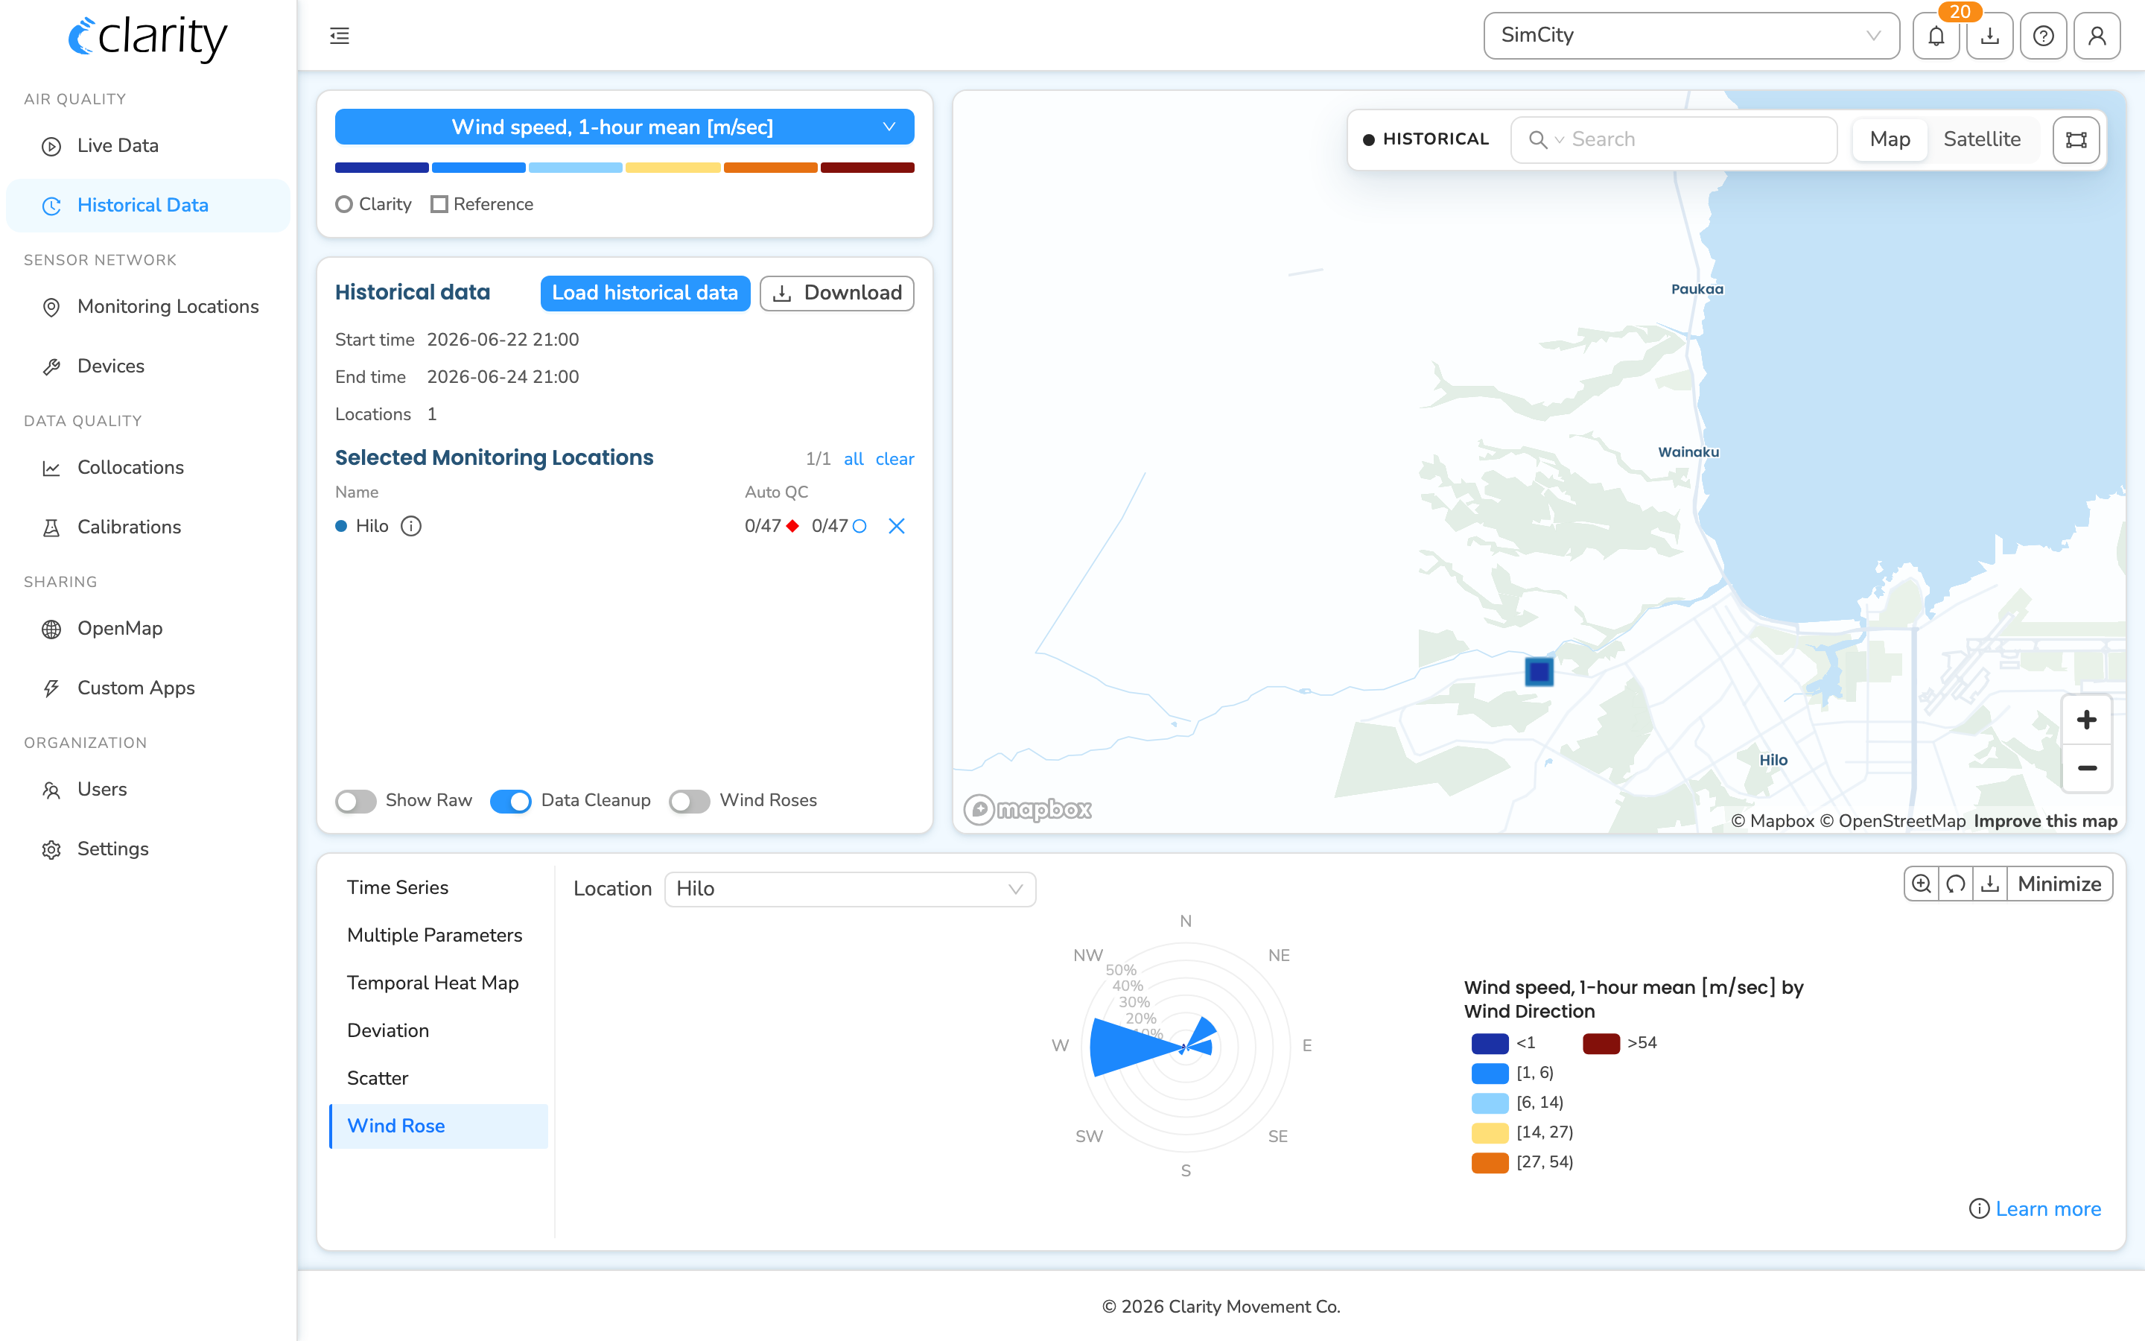Image resolution: width=2145 pixels, height=1341 pixels.
Task: Click the Collocations chart icon
Action: point(51,467)
